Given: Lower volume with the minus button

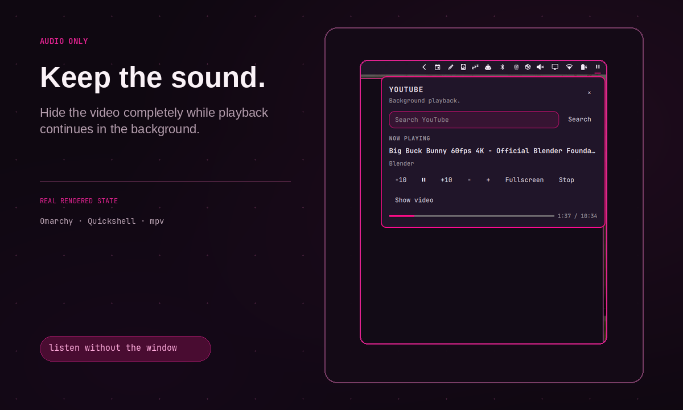Looking at the screenshot, I should coord(469,180).
